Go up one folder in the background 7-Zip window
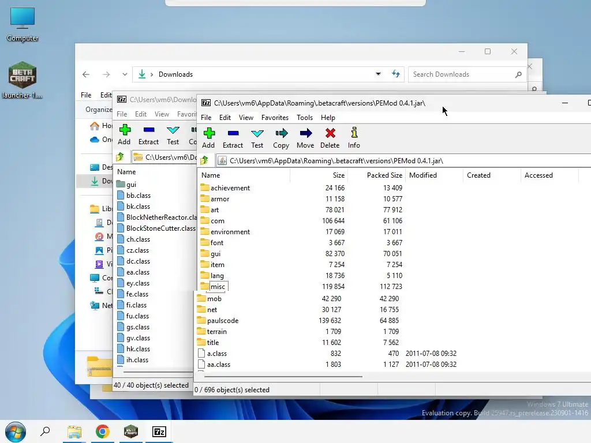This screenshot has height=443, width=591. pyautogui.click(x=120, y=157)
